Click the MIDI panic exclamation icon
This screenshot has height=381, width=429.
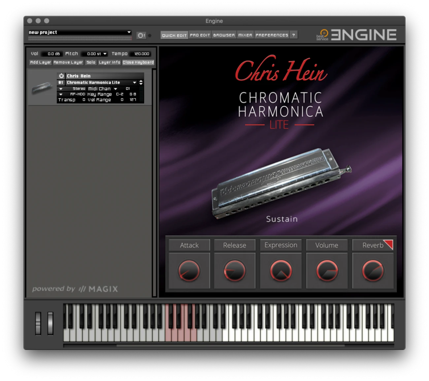point(141,35)
